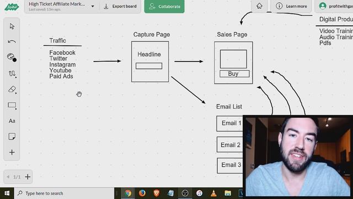The width and height of the screenshot is (353, 199).
Task: Open File Explorer from the taskbar
Action: 228,193
